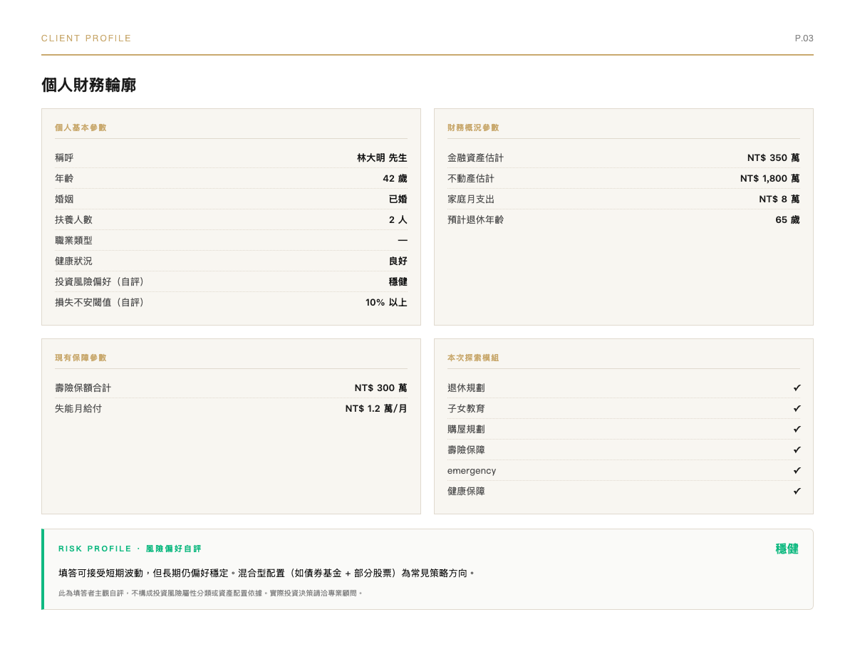
Task: Click the 個人基本參數 section title
Action: coord(81,128)
